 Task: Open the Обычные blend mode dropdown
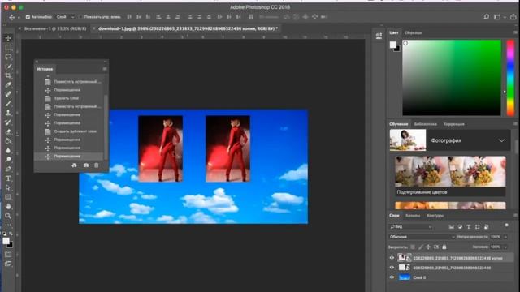422,237
